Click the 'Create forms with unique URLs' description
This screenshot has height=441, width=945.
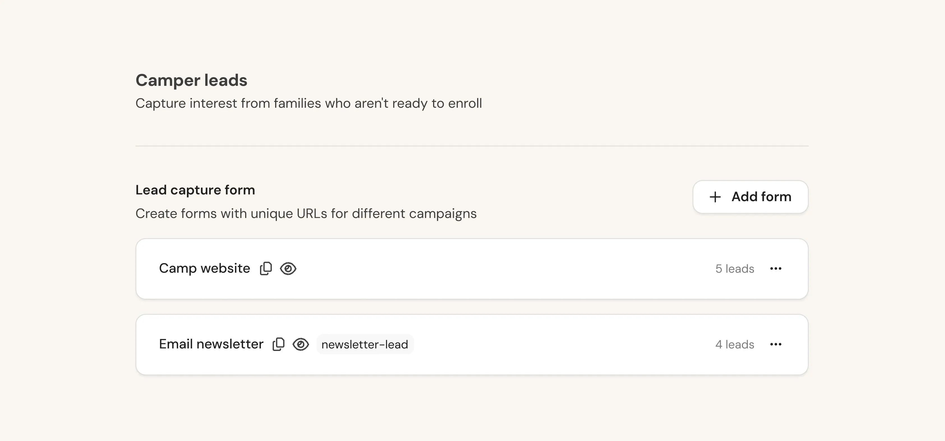pos(306,213)
